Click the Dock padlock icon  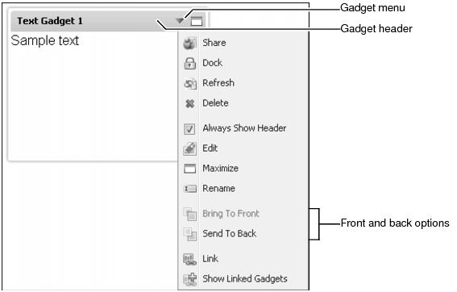(x=189, y=63)
